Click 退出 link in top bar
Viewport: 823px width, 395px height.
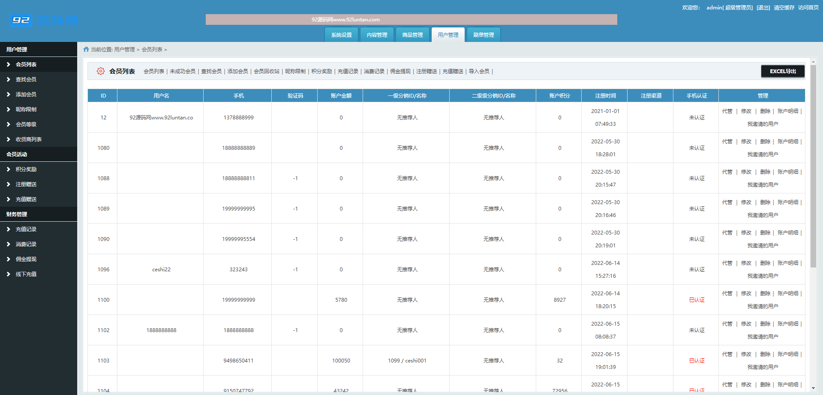click(x=763, y=7)
